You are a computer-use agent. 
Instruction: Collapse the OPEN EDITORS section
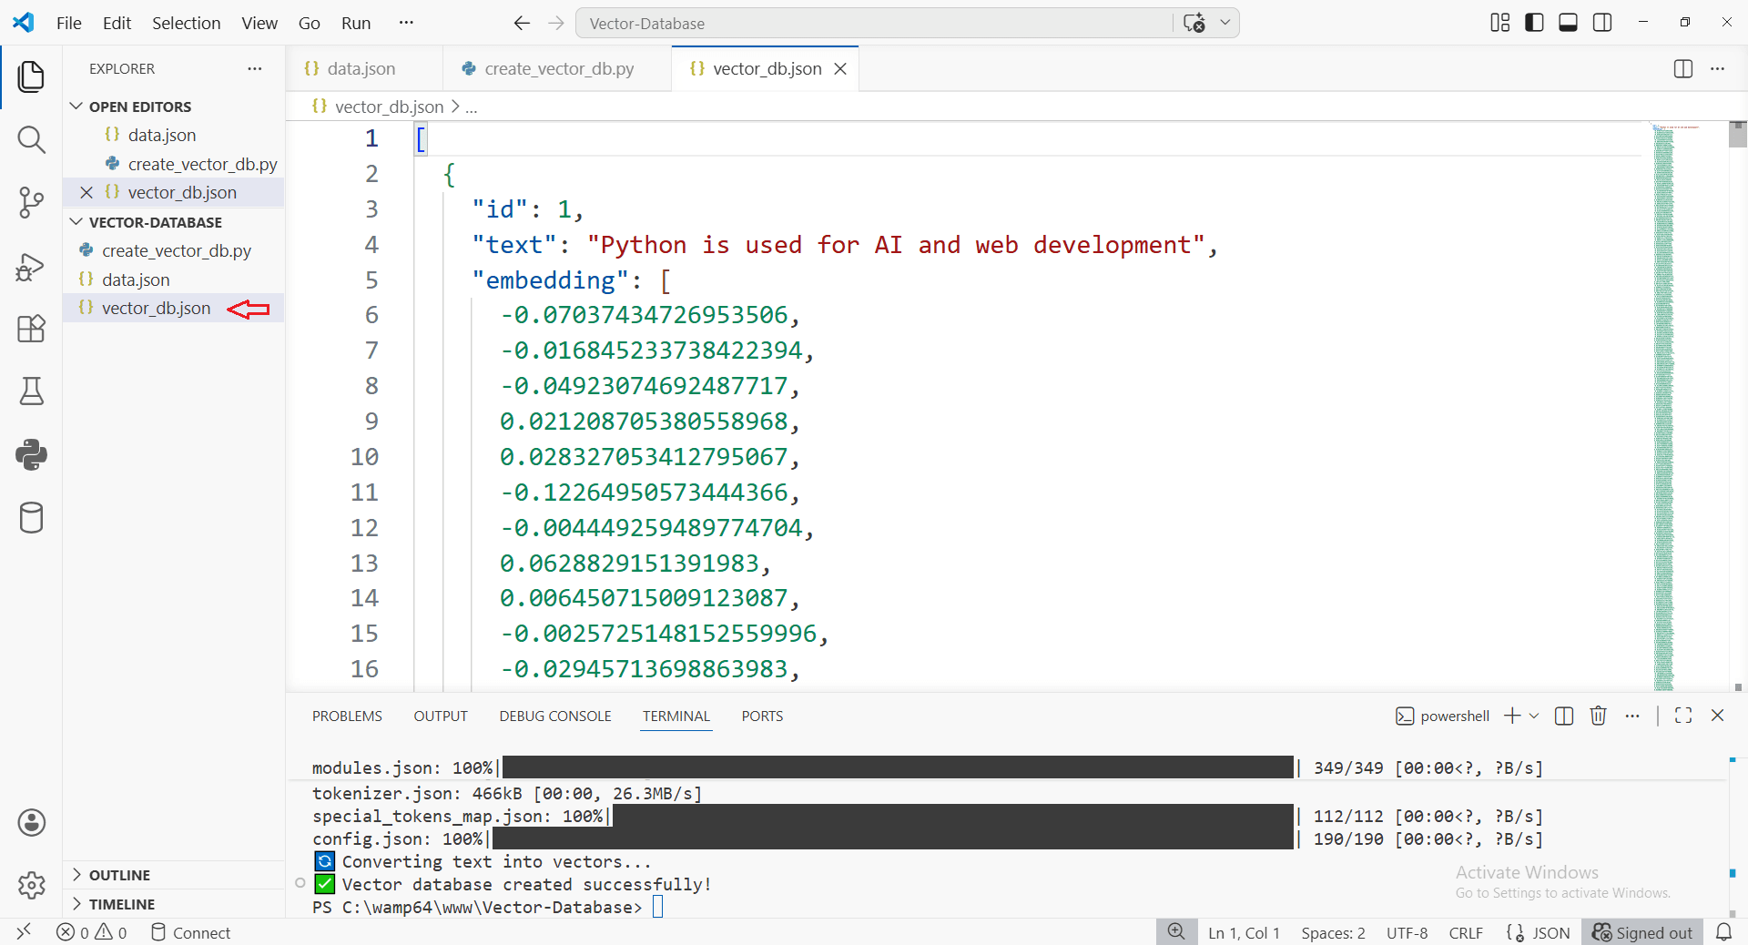pyautogui.click(x=75, y=106)
